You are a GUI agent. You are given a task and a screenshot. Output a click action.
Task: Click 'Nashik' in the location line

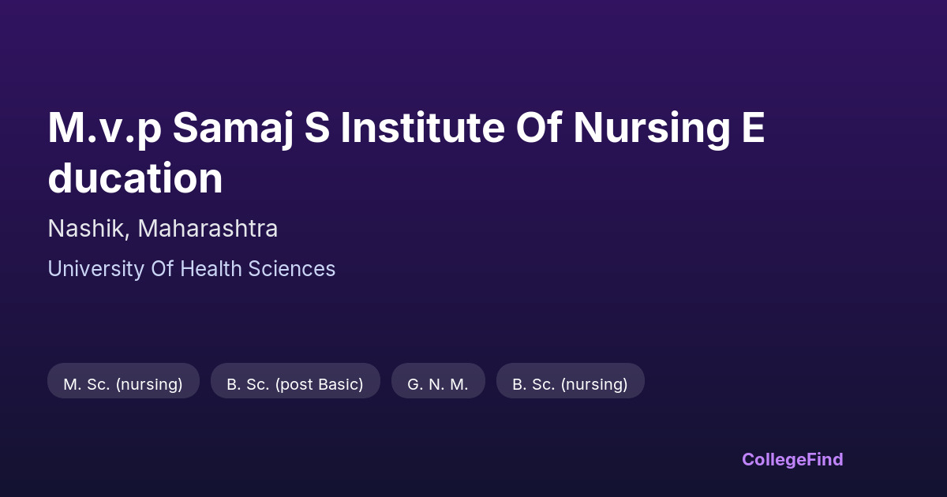point(87,229)
